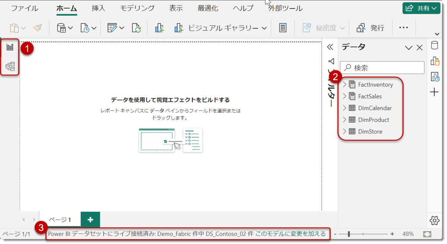Open the second icon on the right rail
This screenshot has height=244, width=447.
click(434, 61)
